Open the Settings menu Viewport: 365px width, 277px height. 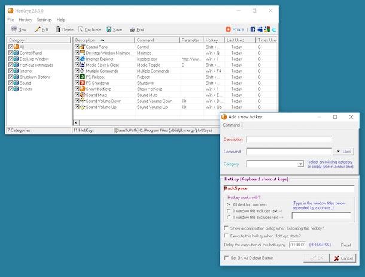click(x=44, y=20)
